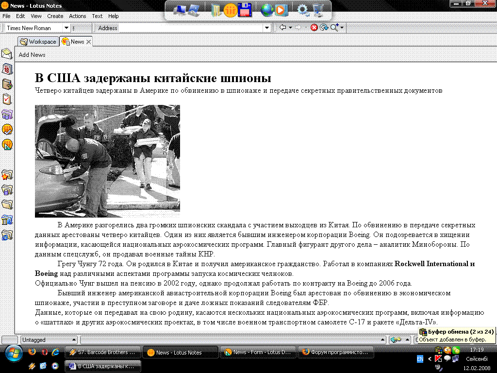Click the Refresh icon in navigation toolbar
The height and width of the screenshot is (373, 497).
[x=324, y=28]
